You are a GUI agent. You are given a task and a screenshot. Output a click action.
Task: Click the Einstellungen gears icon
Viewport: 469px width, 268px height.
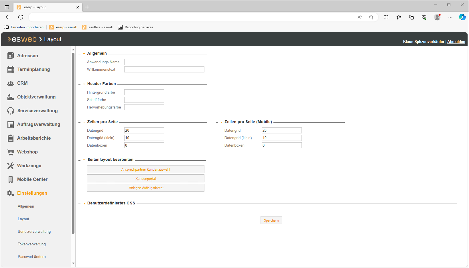[11, 193]
